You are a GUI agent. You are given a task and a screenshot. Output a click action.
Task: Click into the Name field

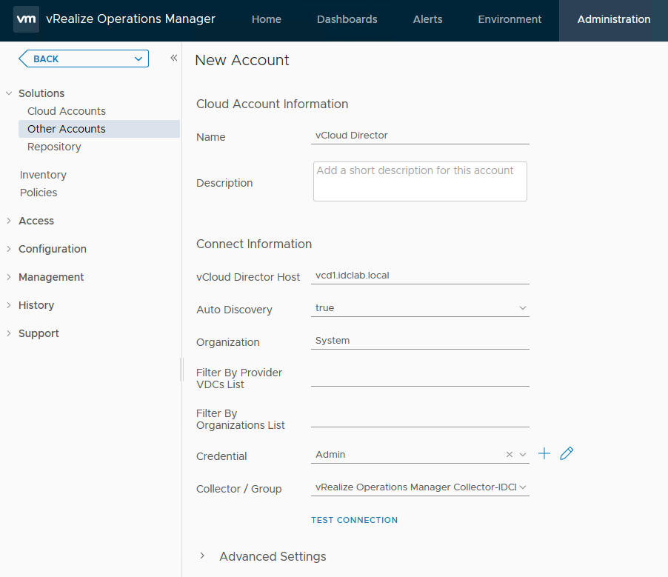click(420, 136)
